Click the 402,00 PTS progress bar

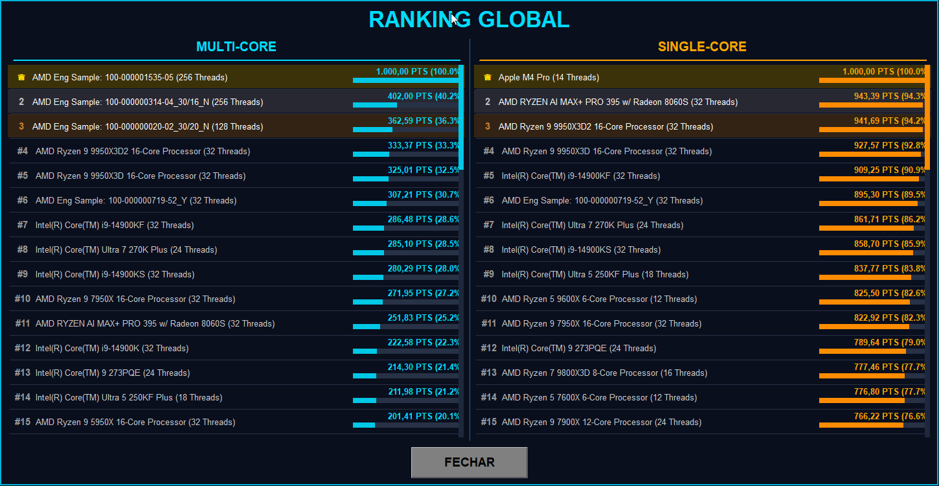tap(405, 105)
